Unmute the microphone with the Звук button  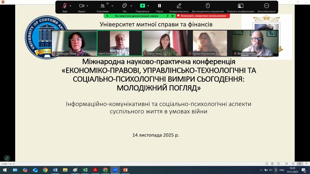(64, 6)
